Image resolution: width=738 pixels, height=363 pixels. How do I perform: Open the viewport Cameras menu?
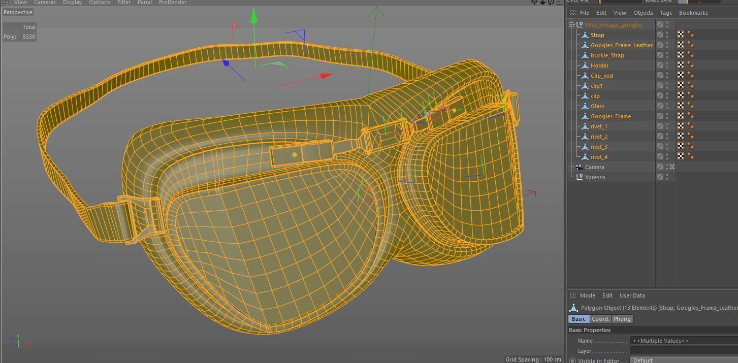(x=45, y=3)
